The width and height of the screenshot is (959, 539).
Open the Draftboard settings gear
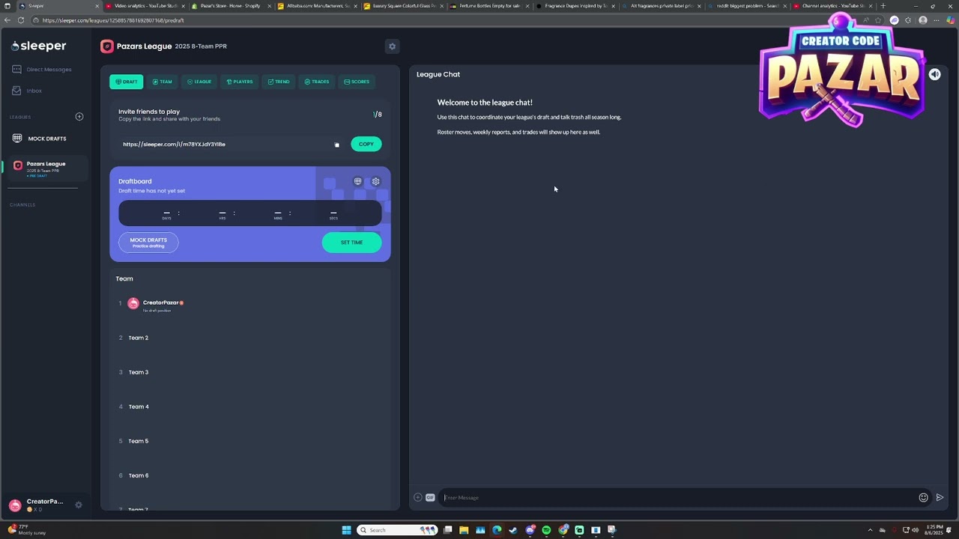(376, 181)
